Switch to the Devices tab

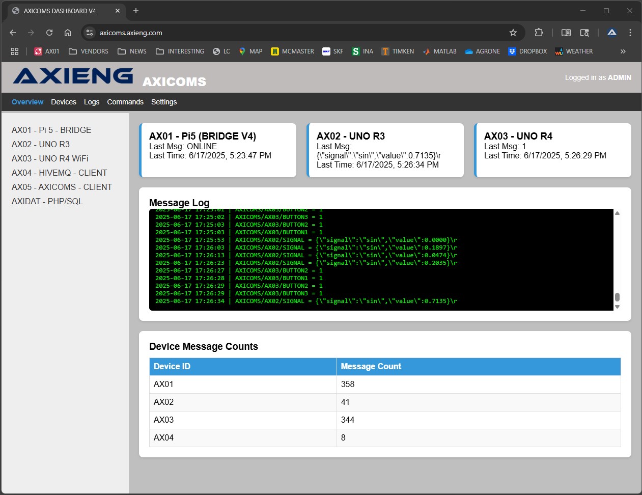pos(64,102)
